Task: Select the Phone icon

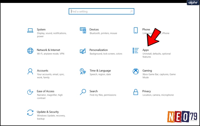Action: click(x=136, y=30)
